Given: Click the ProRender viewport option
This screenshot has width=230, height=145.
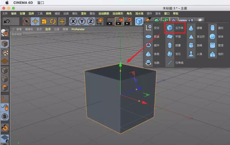Looking at the screenshot, I should (78, 29).
